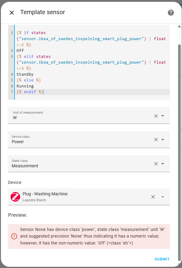Image resolution: width=182 pixels, height=268 pixels.
Task: Submit the template sensor form
Action: coord(162,259)
